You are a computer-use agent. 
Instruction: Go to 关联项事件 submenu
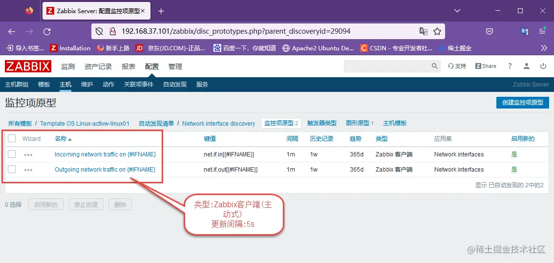[x=139, y=85]
